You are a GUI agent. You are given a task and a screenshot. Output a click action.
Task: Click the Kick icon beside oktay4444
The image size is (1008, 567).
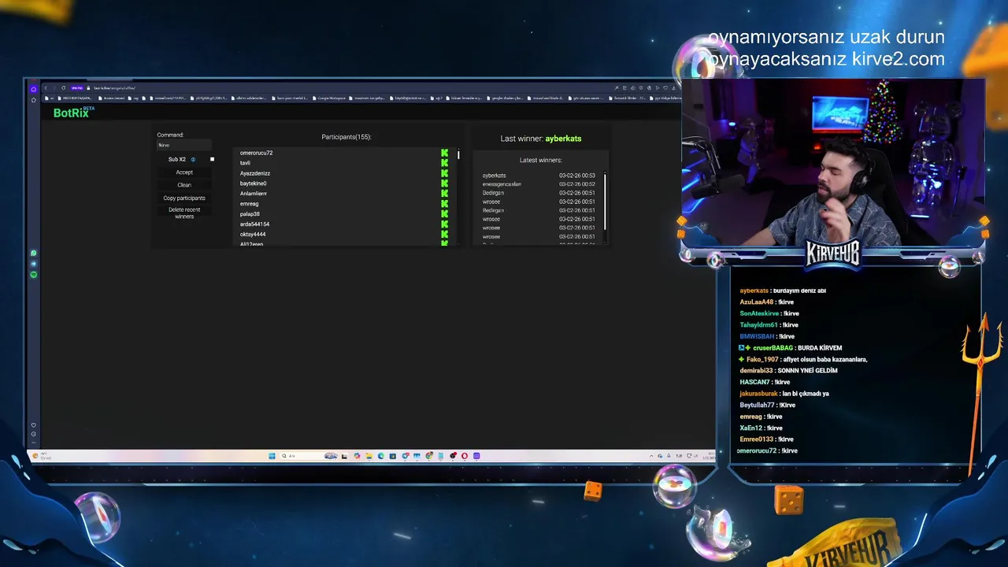pyautogui.click(x=445, y=235)
